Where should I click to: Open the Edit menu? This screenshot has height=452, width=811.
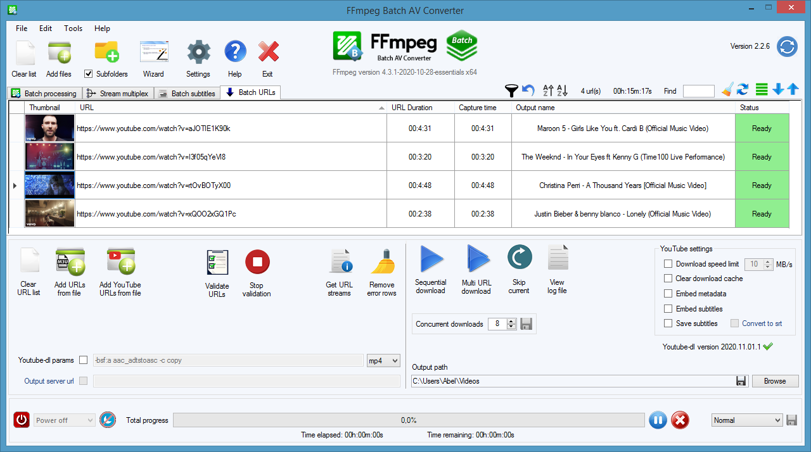[x=46, y=28]
